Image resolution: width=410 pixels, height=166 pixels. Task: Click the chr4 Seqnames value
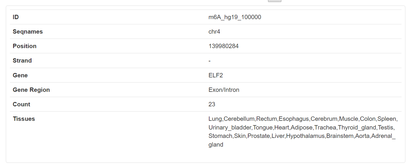[x=214, y=32]
